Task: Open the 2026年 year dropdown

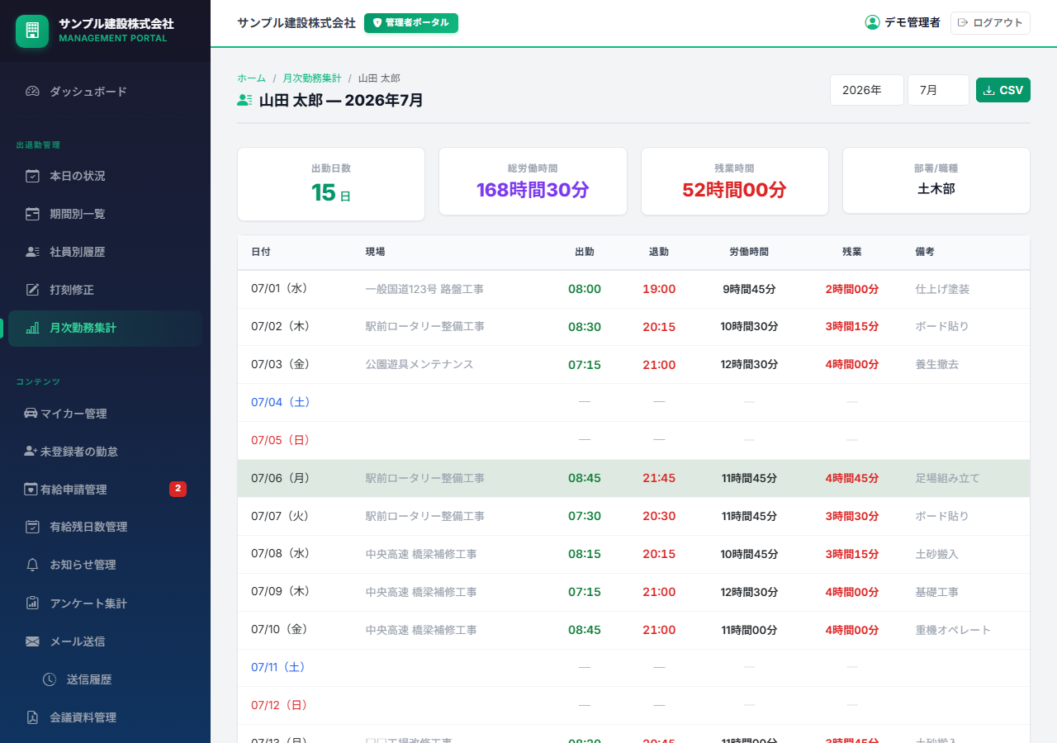Action: point(866,90)
